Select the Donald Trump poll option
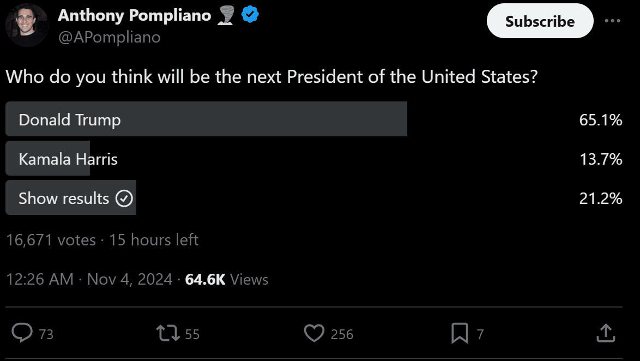Screen dimensions: 640x361 [206, 119]
